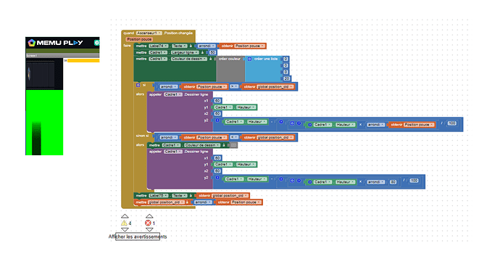
Task: Jump to next warning with down arrow
Action: pos(125,229)
